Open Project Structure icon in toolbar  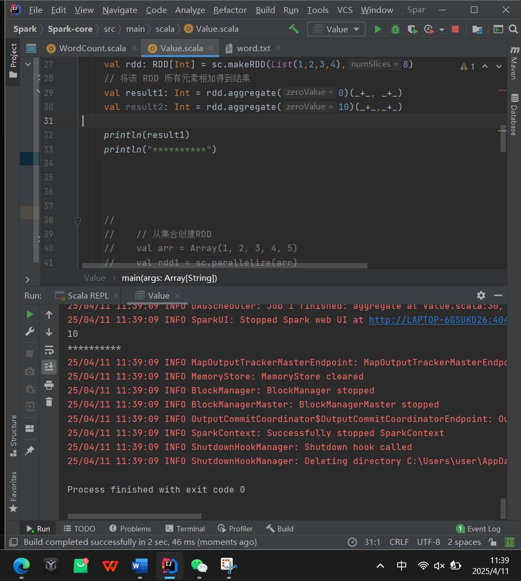tap(477, 29)
